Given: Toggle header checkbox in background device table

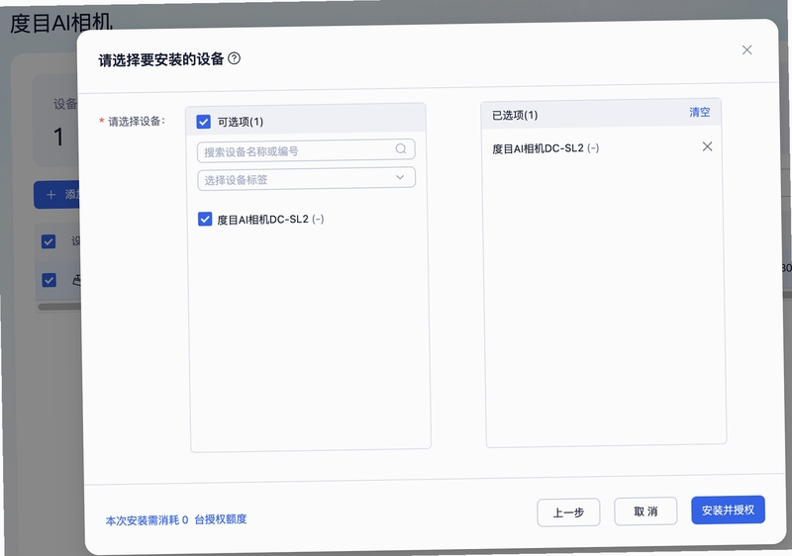Looking at the screenshot, I should point(49,241).
